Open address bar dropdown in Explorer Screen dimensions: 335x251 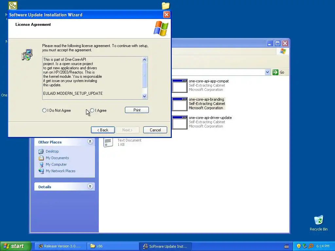(267, 72)
